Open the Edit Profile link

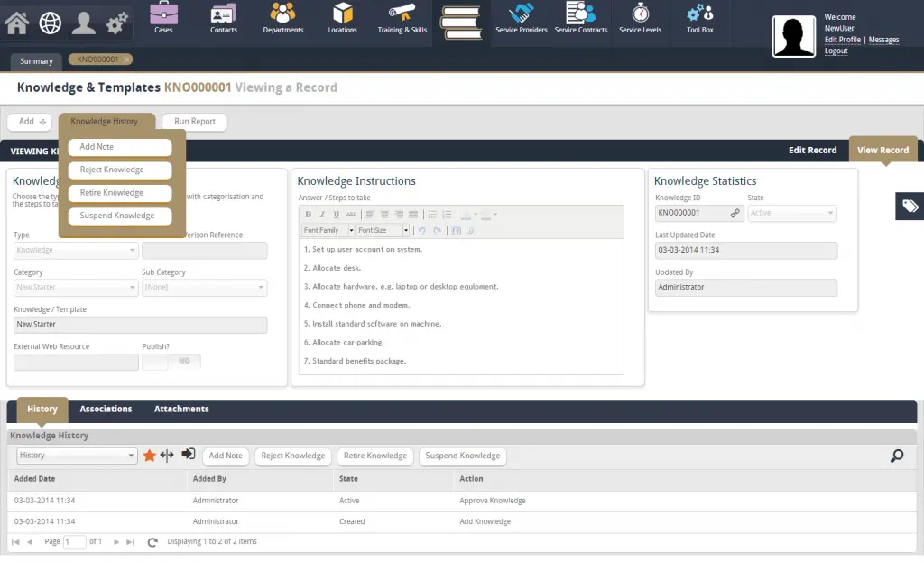(842, 40)
